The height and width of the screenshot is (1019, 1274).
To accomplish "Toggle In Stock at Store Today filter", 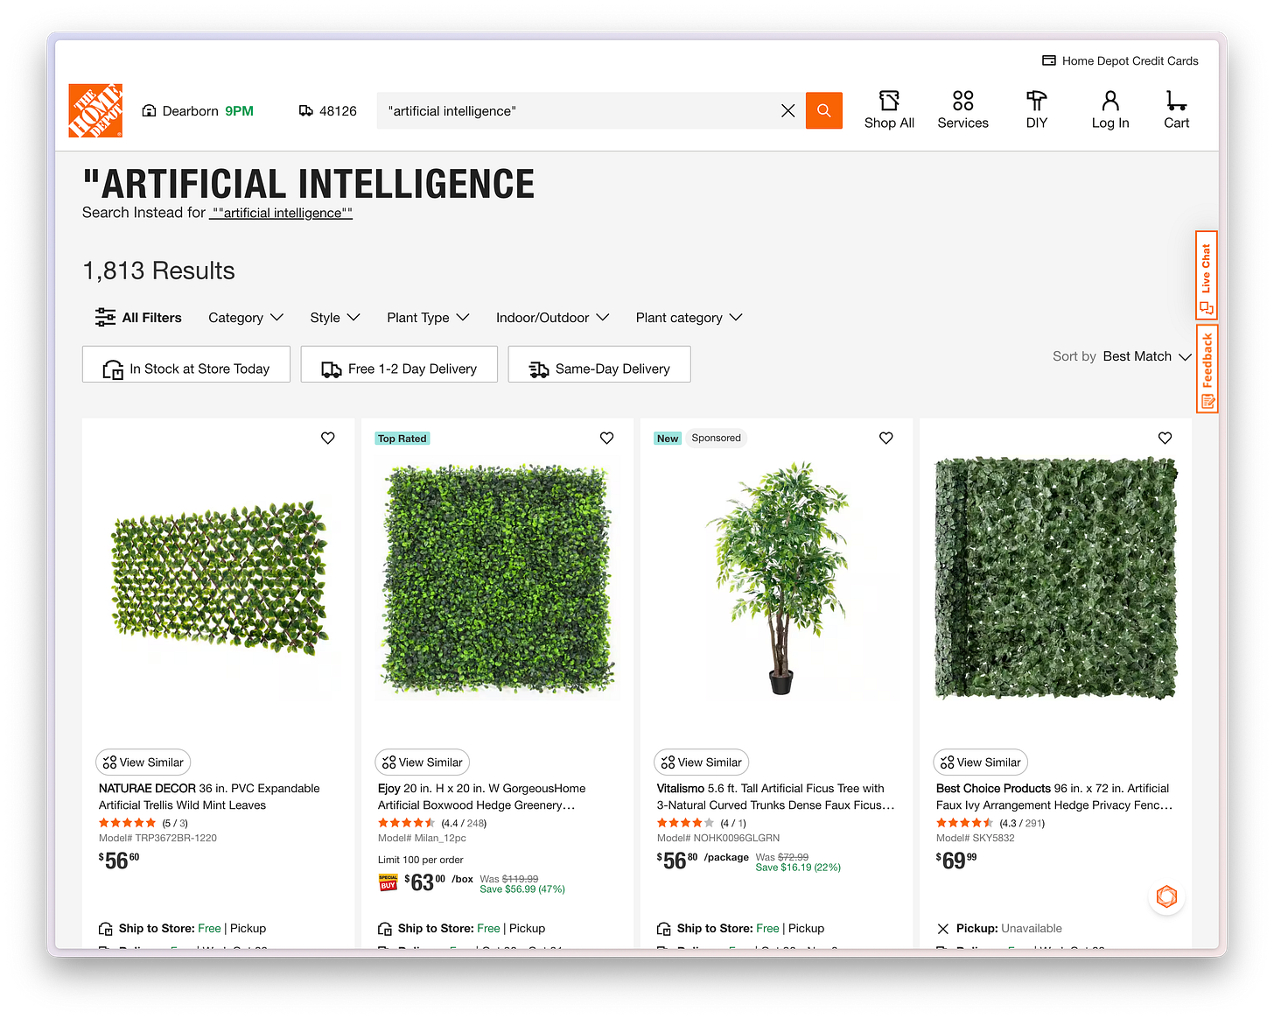I will 186,365.
